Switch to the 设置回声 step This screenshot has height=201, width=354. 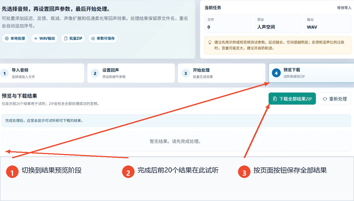131,73
